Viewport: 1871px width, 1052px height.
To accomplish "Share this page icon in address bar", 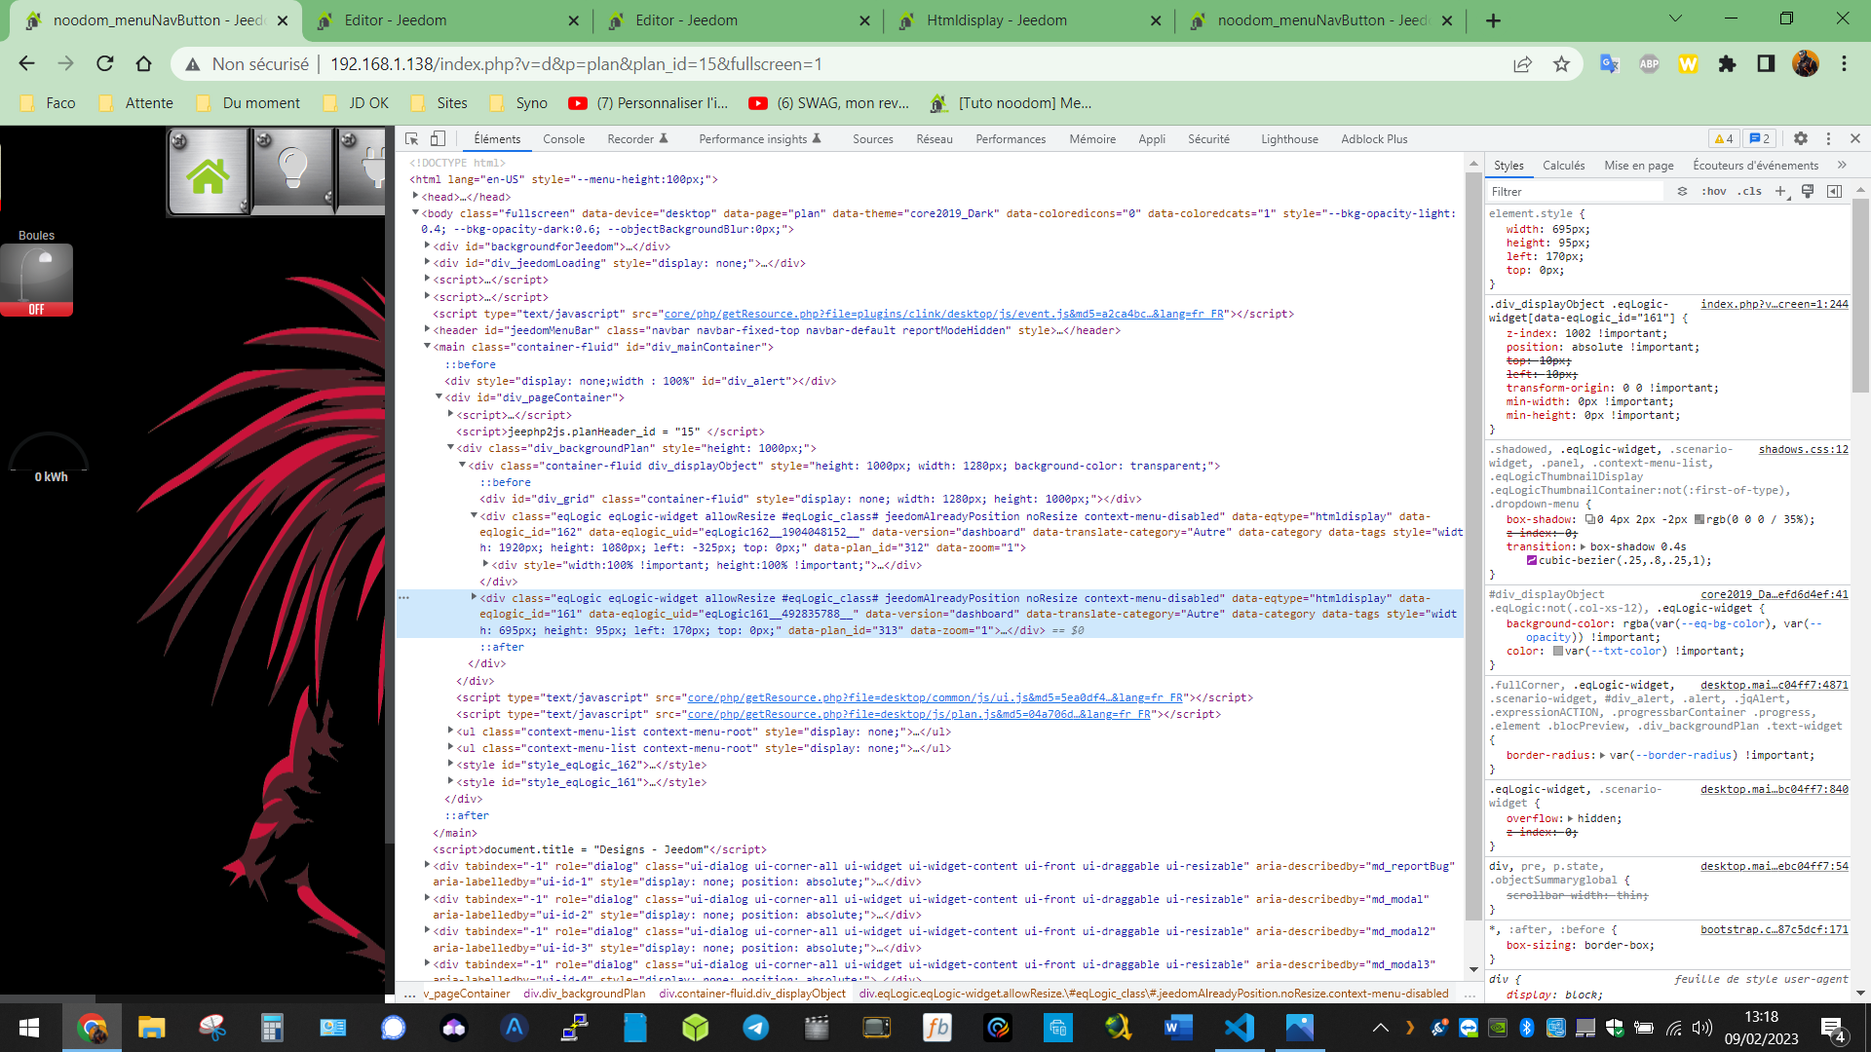I will (1521, 63).
